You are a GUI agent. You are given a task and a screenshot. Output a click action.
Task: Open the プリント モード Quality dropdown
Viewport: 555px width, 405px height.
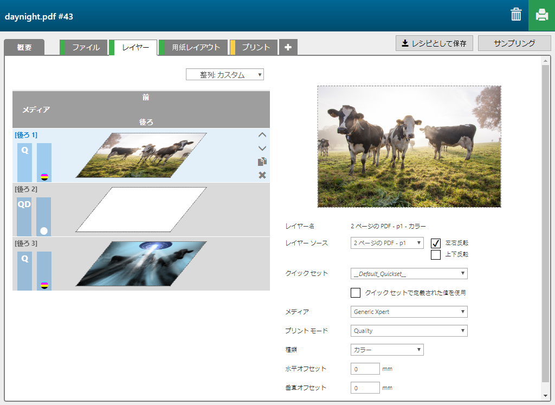(x=409, y=331)
